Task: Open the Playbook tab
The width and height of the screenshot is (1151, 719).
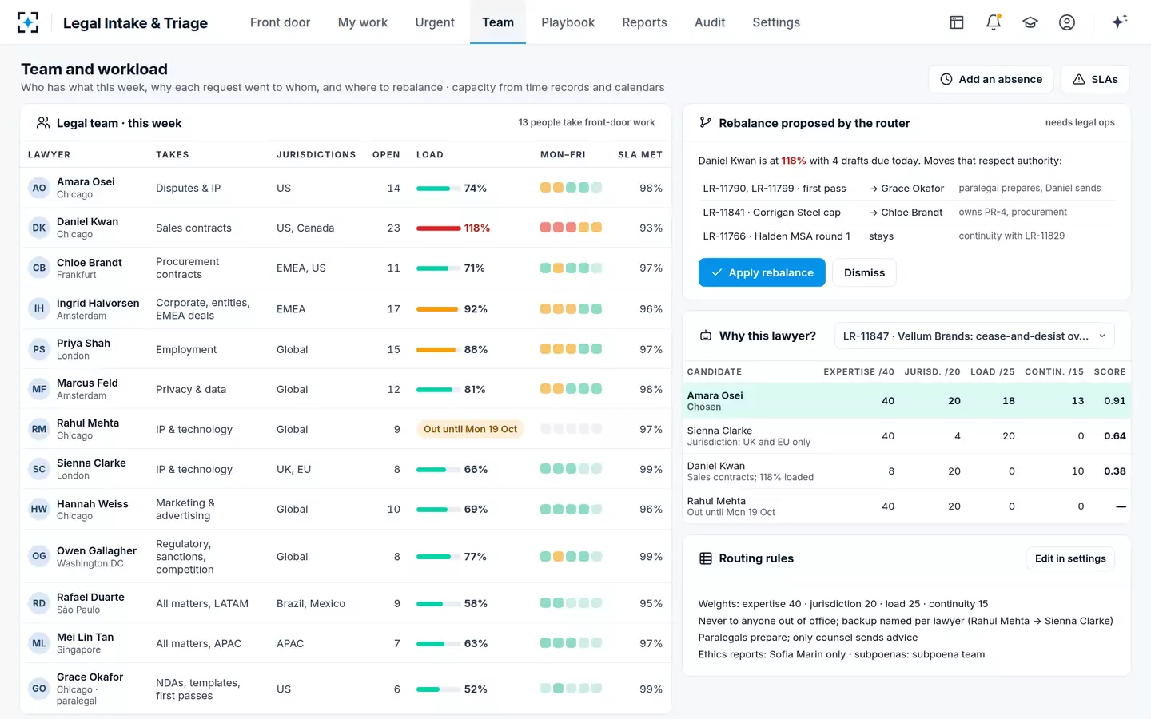Action: coord(568,22)
